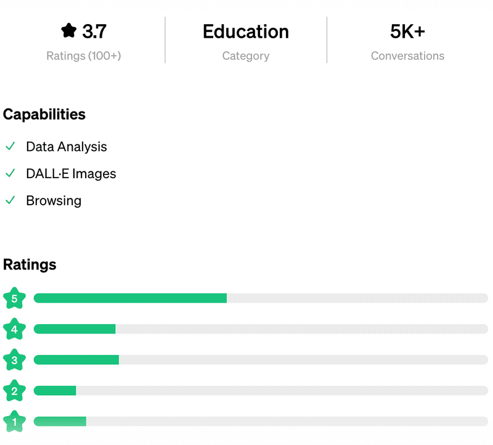Click the Education category label
This screenshot has height=445, width=493.
[245, 31]
